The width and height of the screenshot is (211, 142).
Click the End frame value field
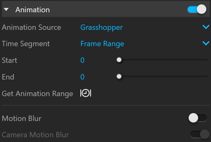[83, 77]
